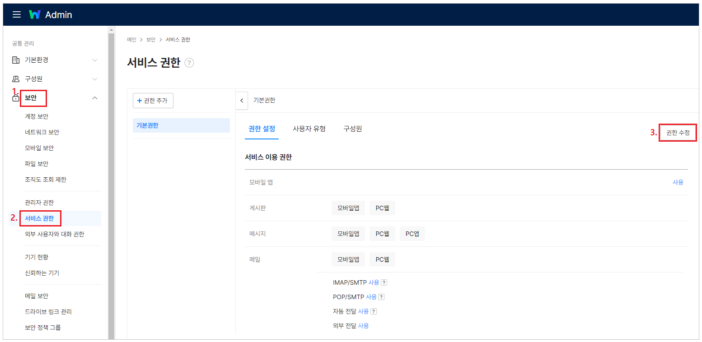
Task: Click the 보안 lock icon
Action: 16,98
